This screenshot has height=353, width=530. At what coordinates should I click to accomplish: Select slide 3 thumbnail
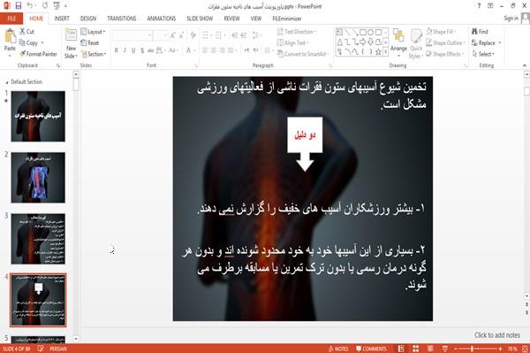pos(38,239)
